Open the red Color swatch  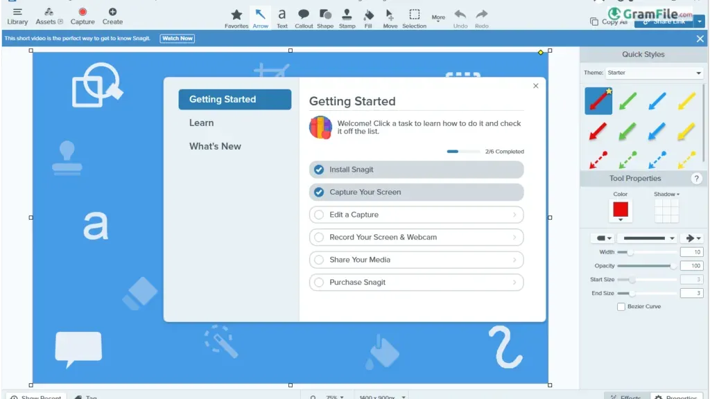(x=621, y=211)
